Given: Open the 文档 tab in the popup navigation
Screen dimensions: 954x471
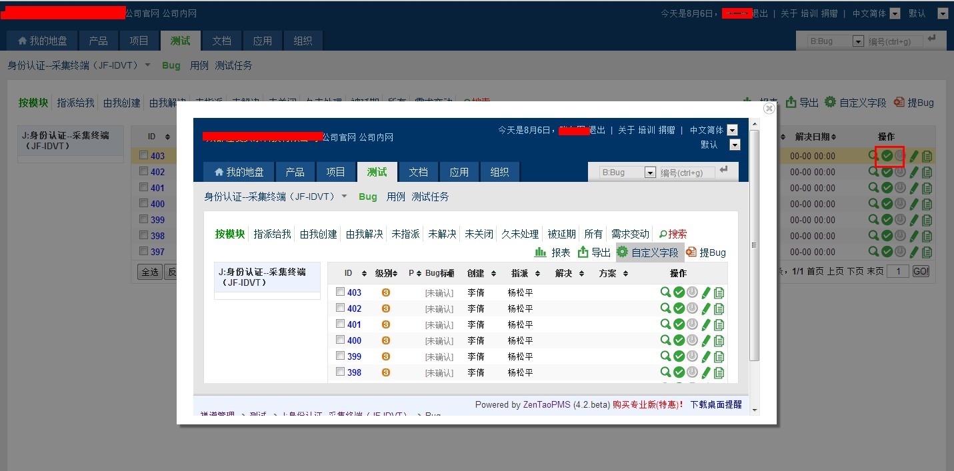Looking at the screenshot, I should tap(418, 172).
